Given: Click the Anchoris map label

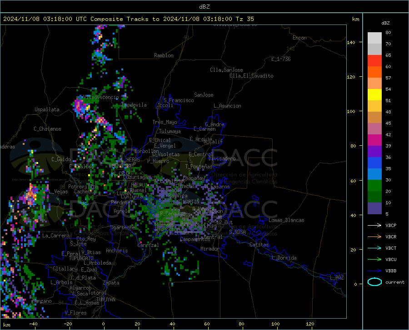Looking at the screenshot, I should pyautogui.click(x=117, y=251).
